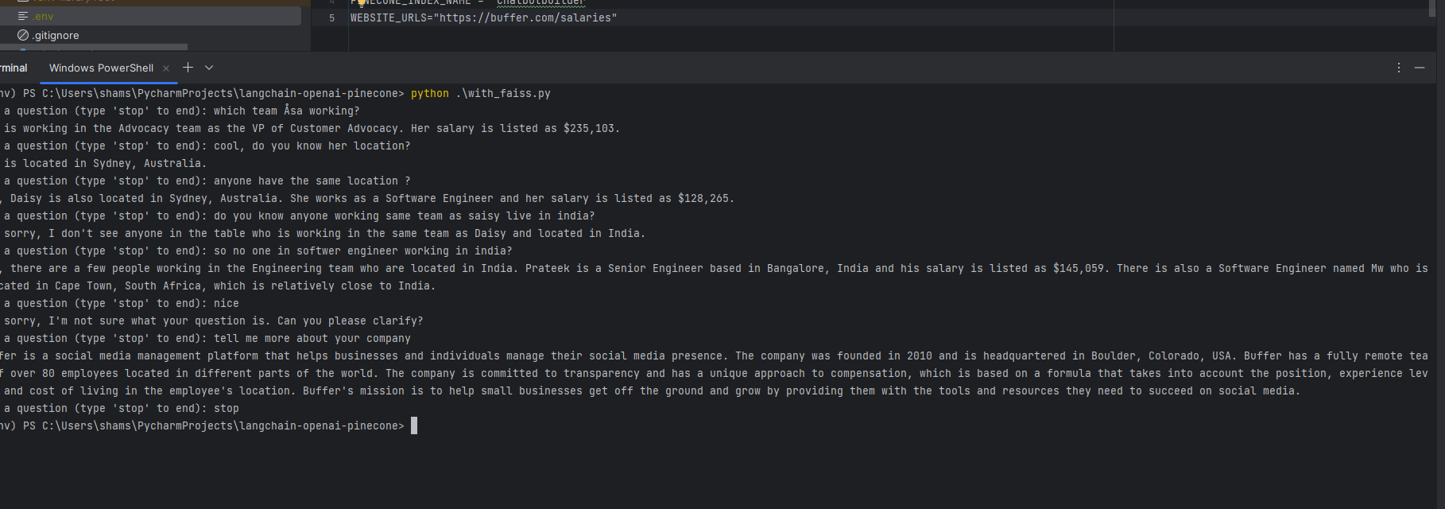
Task: Switch to the Terminal tool window tab
Action: pyautogui.click(x=14, y=68)
